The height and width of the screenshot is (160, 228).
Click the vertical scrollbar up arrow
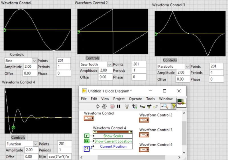click(x=184, y=113)
